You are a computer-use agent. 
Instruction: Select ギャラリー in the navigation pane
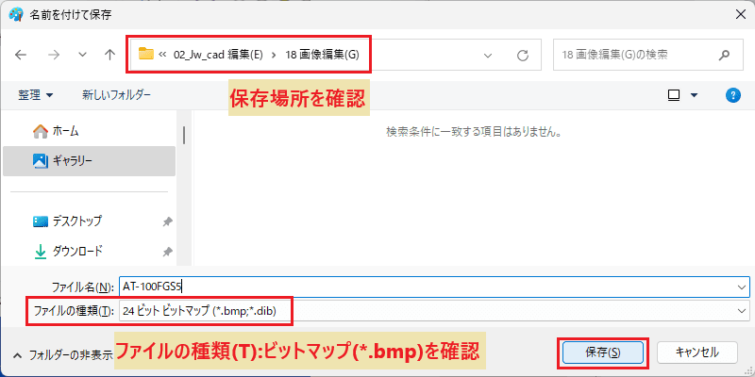tap(89, 161)
